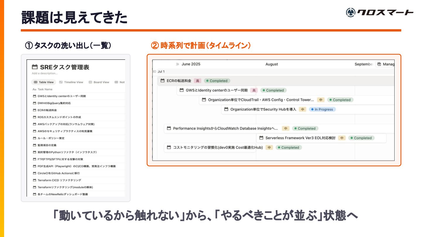Click the クロスマート logo

380,12
